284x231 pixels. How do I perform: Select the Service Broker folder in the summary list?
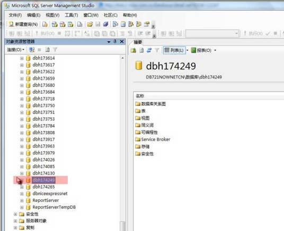[x=153, y=140]
